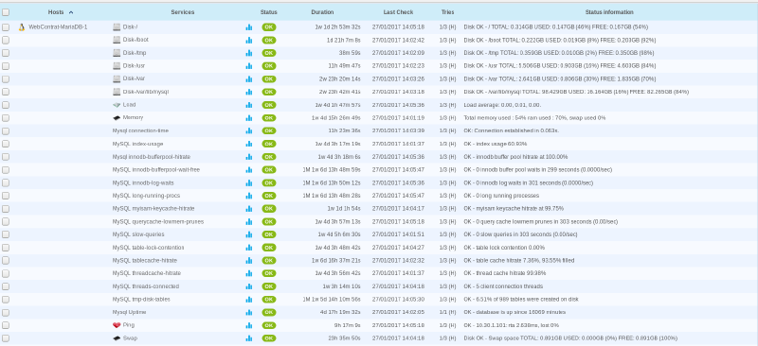Screen dimensions: 758x346
Task: Open graph icon for MySQL index-usage
Action: click(249, 145)
